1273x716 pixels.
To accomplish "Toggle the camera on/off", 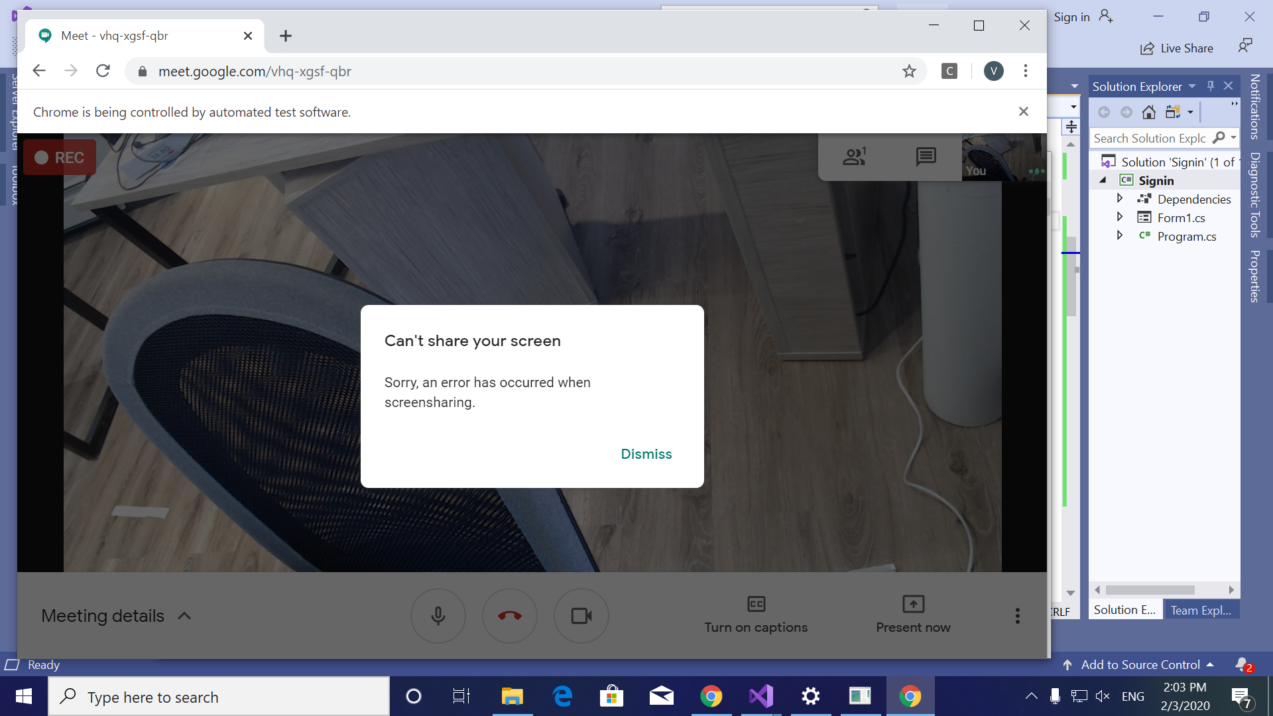I will pos(579,615).
